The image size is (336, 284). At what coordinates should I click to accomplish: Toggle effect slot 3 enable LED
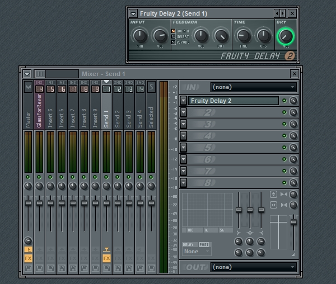pos(284,124)
